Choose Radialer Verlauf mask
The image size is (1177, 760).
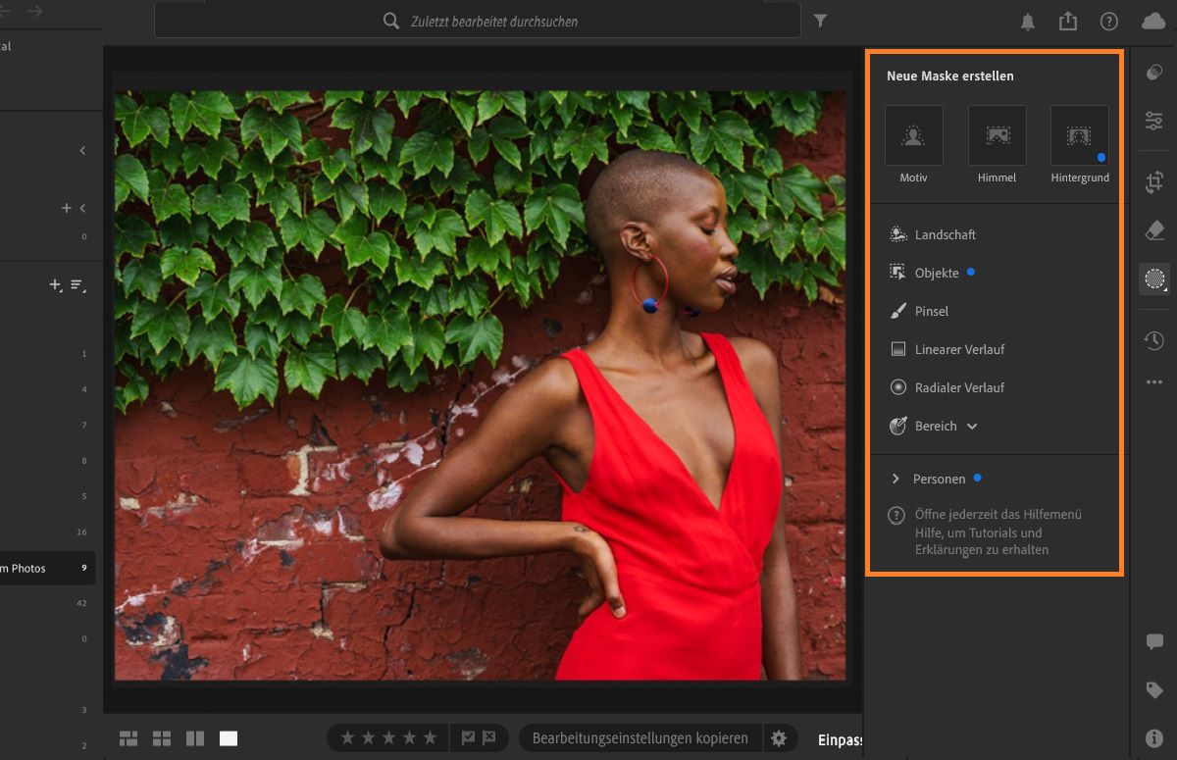click(x=958, y=387)
